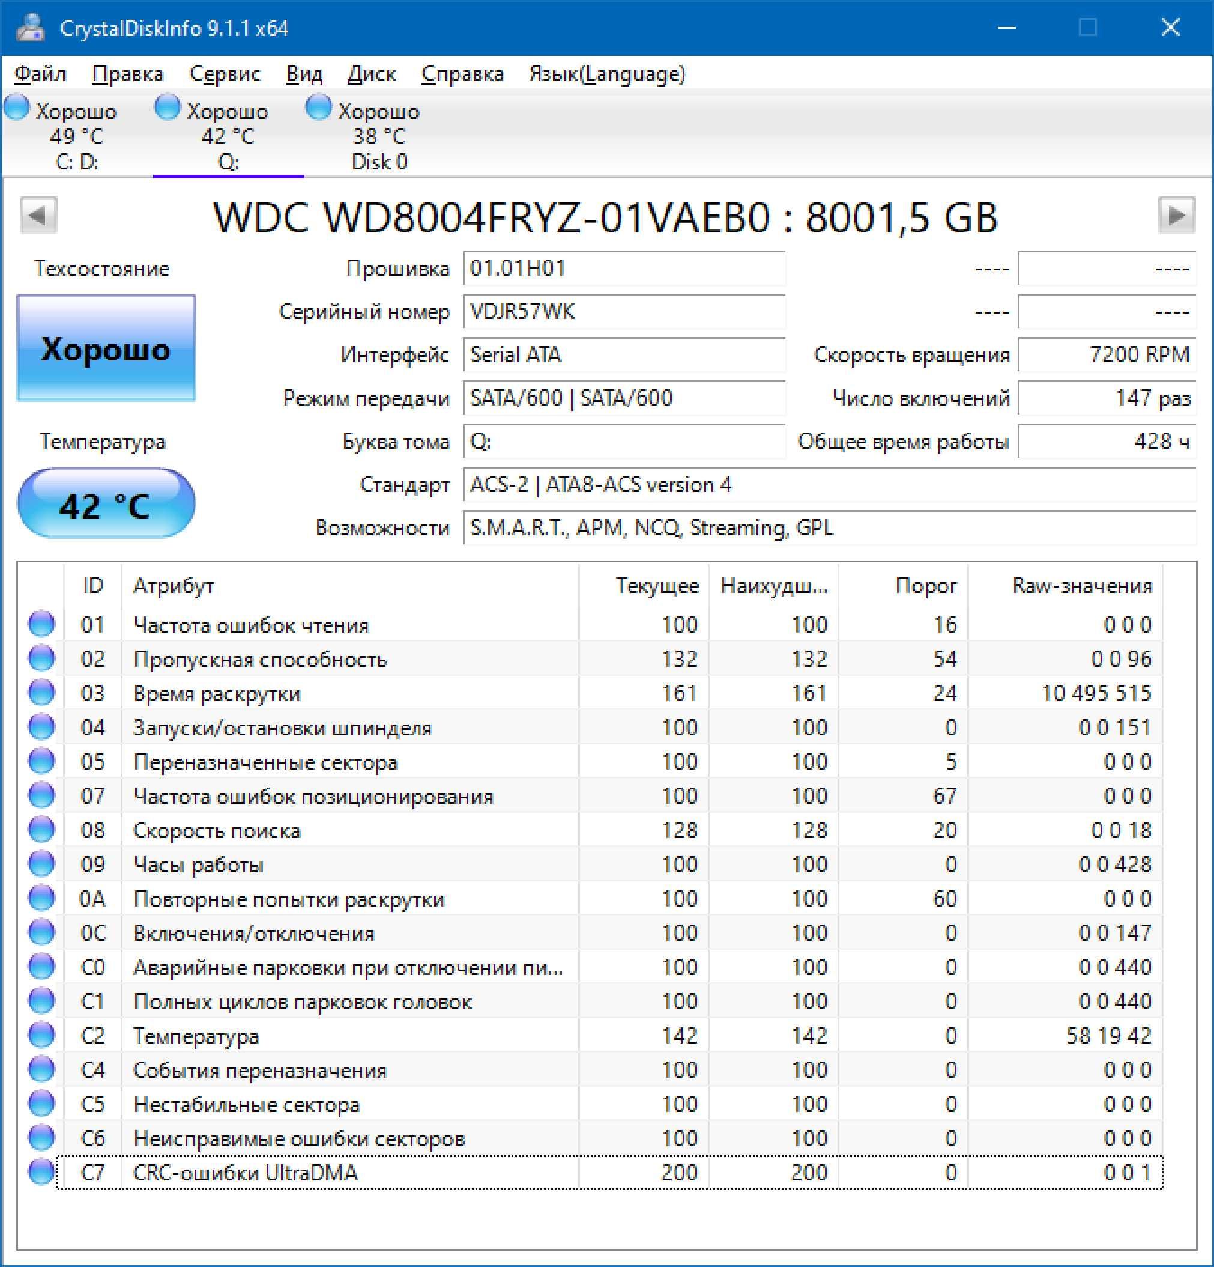Select the Часы работы row

609,864
